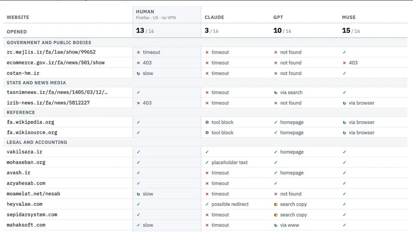
Task: Click the Human opened score 13 / 16
Action: click(145, 31)
